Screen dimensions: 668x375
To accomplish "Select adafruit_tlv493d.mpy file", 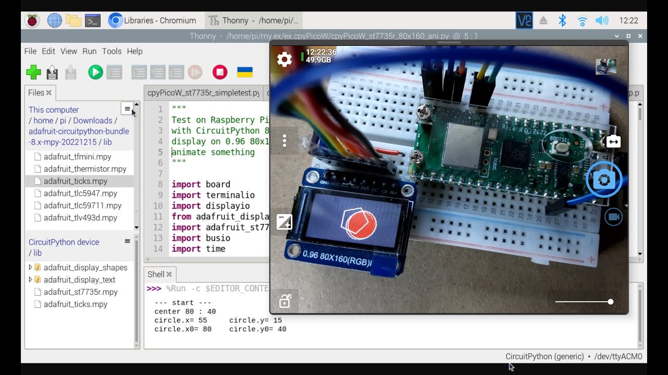I will [80, 218].
